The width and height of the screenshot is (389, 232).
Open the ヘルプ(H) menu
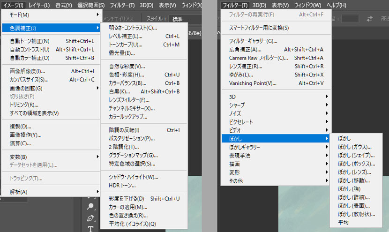click(x=336, y=5)
